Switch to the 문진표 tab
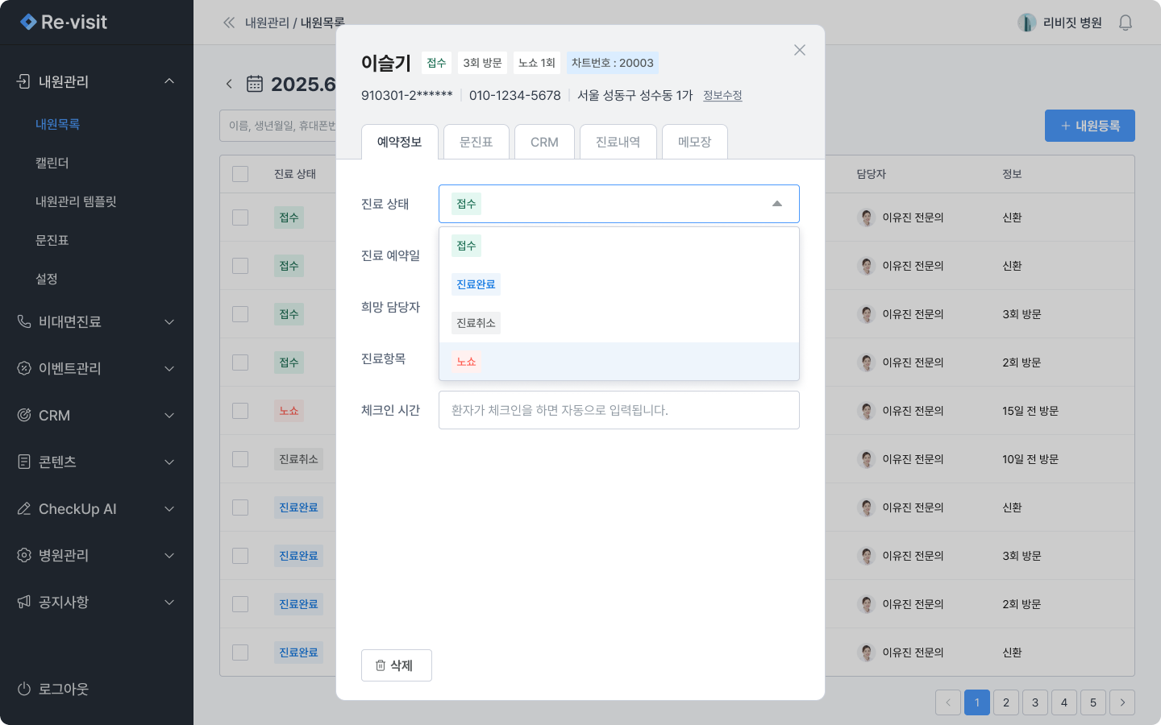 (476, 142)
